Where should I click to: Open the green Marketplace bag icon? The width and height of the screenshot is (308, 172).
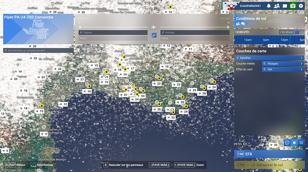tap(293, 6)
